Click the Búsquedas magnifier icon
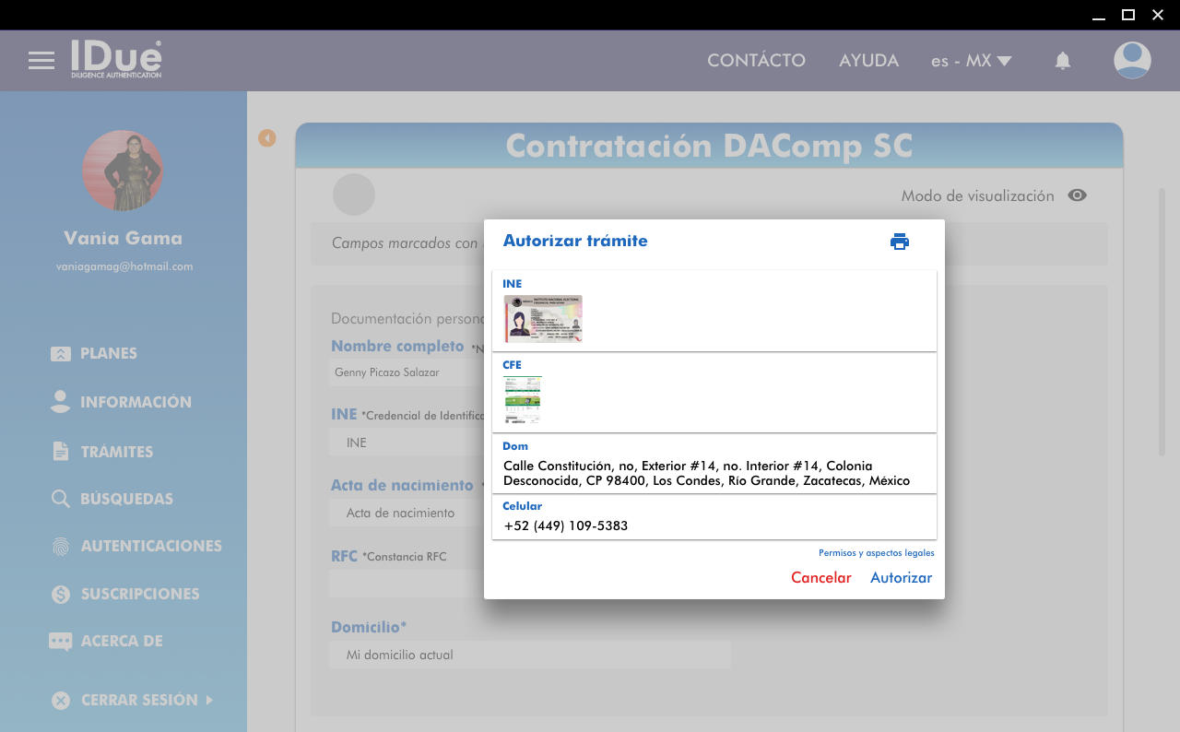Screen dimensions: 1180x732 61,499
